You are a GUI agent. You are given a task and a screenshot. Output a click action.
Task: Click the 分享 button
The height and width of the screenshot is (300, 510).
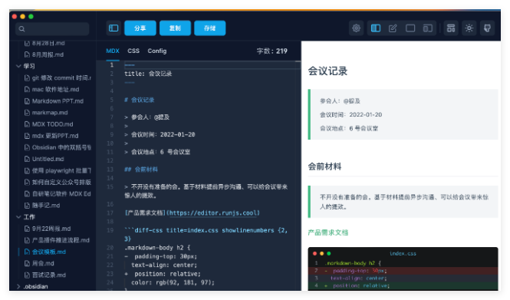point(140,28)
